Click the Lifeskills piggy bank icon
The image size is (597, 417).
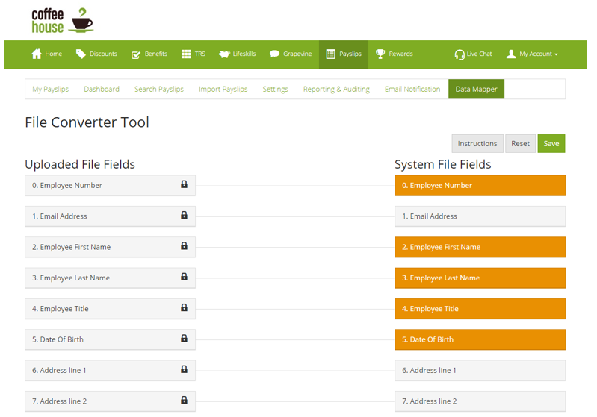(x=224, y=54)
